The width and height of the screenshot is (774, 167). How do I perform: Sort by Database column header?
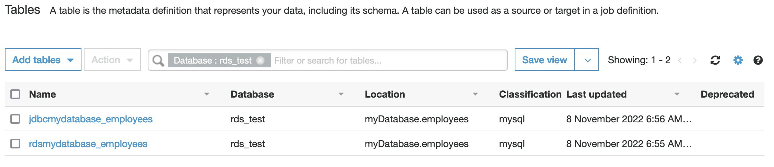pyautogui.click(x=252, y=94)
